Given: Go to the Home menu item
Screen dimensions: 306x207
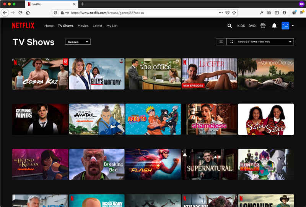Looking at the screenshot, I should [49, 26].
